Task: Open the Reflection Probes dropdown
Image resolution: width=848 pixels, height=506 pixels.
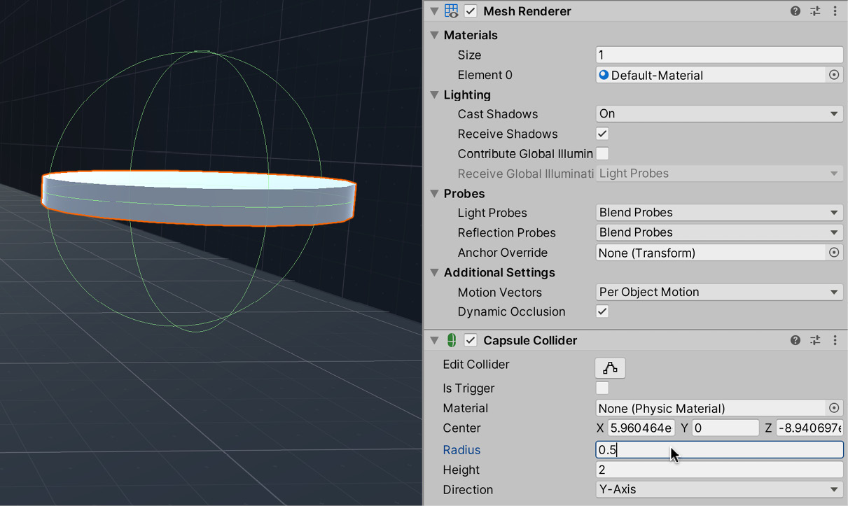Action: coord(719,232)
